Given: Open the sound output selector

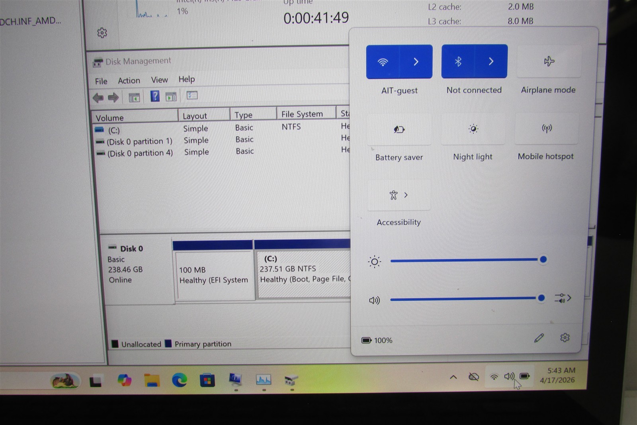Looking at the screenshot, I should [563, 298].
